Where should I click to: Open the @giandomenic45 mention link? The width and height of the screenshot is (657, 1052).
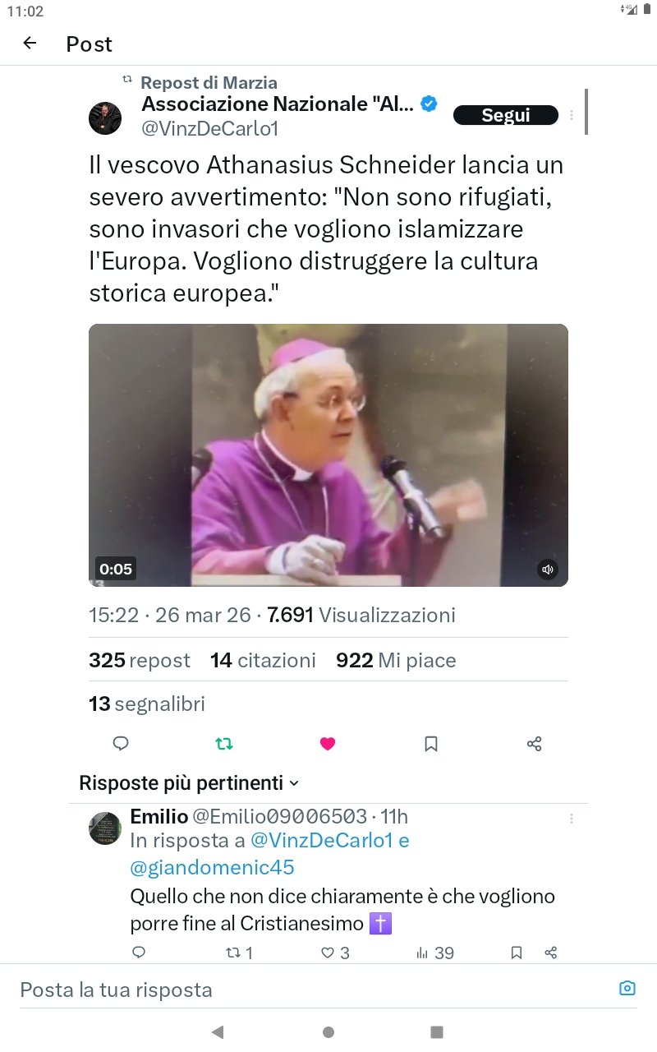212,867
